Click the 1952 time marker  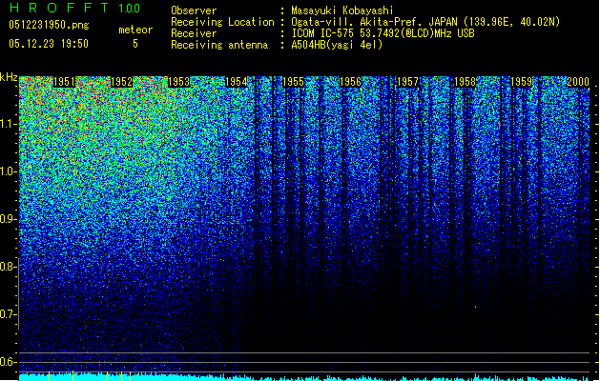pos(121,82)
